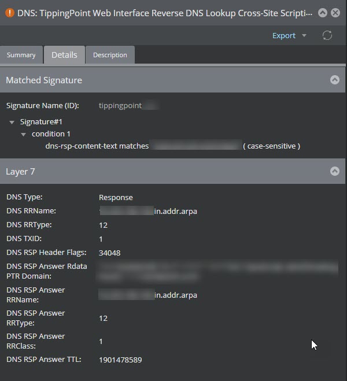
Task: Click the TTL value 1901478589
Action: click(120, 360)
